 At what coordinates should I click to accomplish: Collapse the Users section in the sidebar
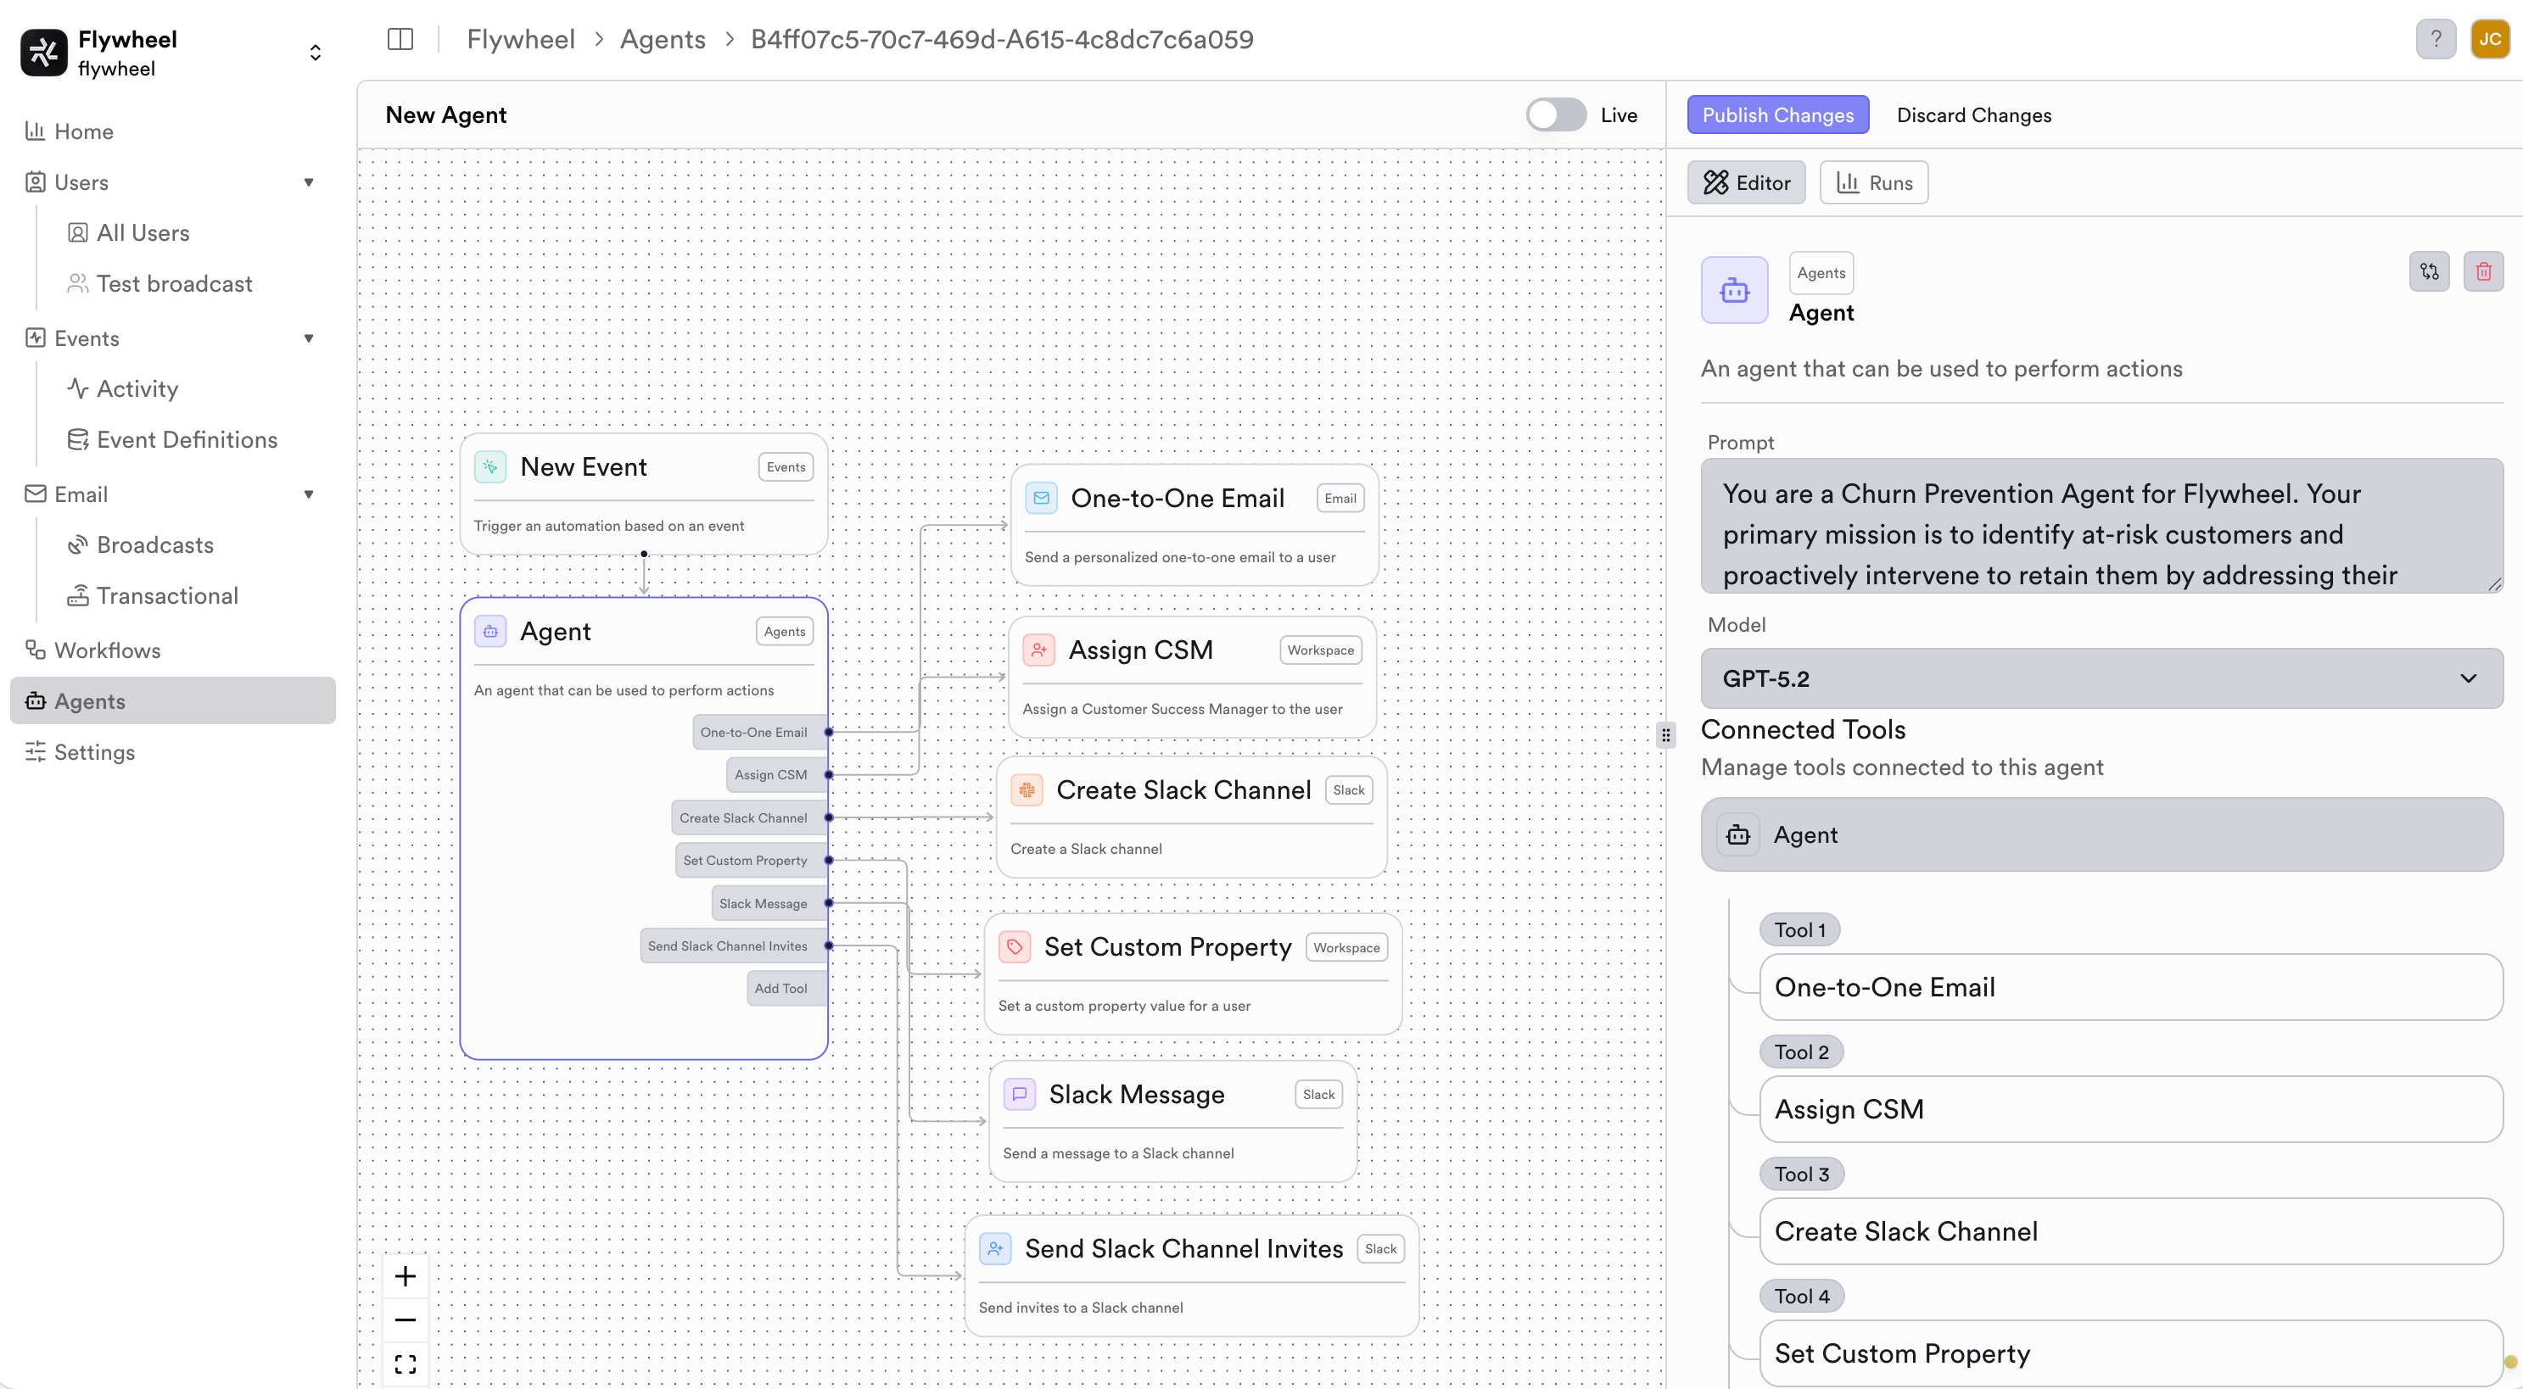310,182
